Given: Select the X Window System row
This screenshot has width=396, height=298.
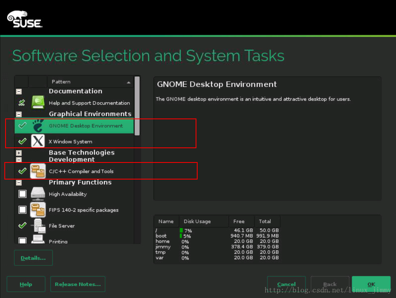Looking at the screenshot, I should pos(74,141).
